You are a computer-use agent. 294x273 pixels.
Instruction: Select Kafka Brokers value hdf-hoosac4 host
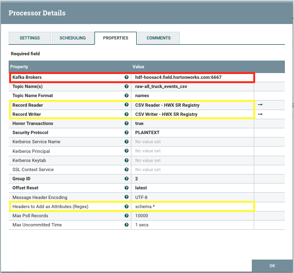[x=178, y=77]
